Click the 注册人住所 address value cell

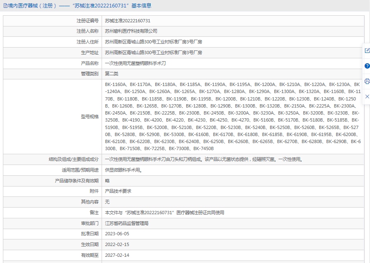(153, 42)
